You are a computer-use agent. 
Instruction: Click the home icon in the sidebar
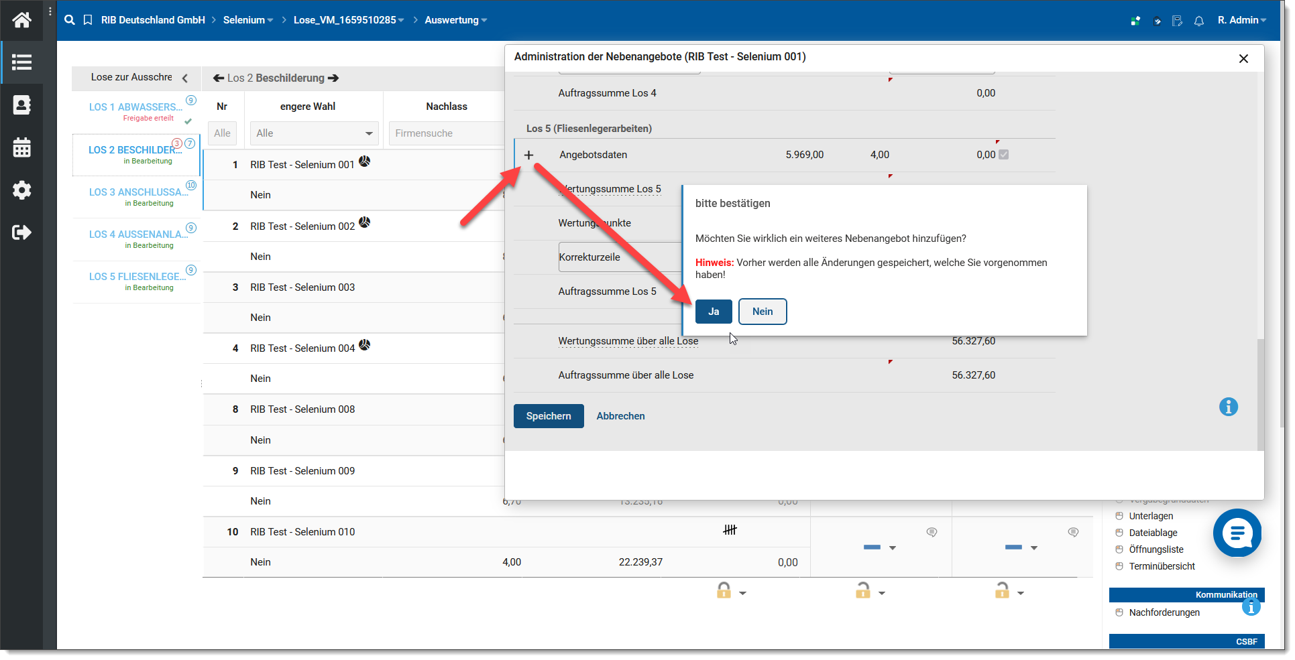(21, 20)
